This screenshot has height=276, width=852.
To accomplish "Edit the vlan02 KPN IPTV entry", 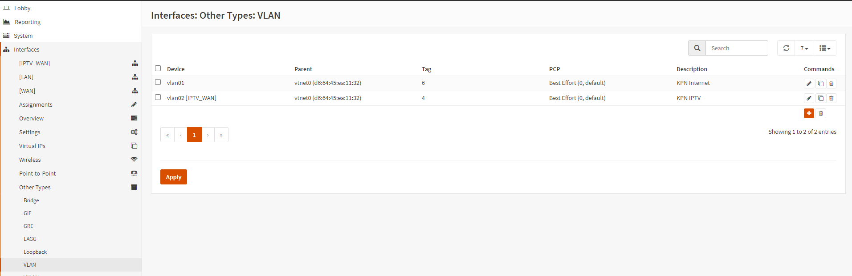I will pos(809,98).
